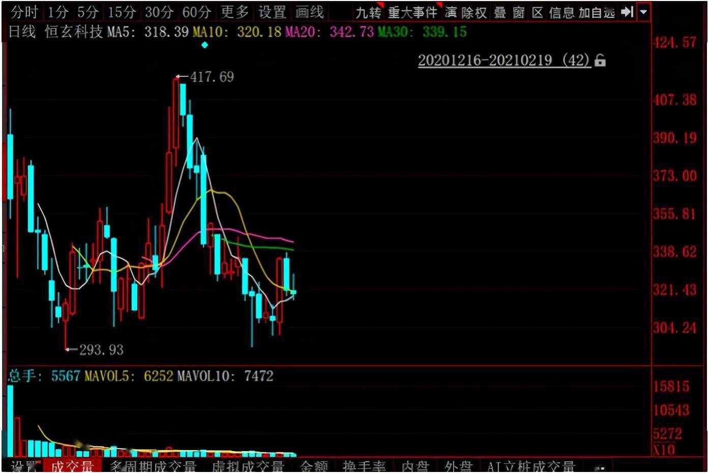Image resolution: width=709 pixels, height=473 pixels.
Task: Select the 60分 timeframe
Action: pos(196,12)
